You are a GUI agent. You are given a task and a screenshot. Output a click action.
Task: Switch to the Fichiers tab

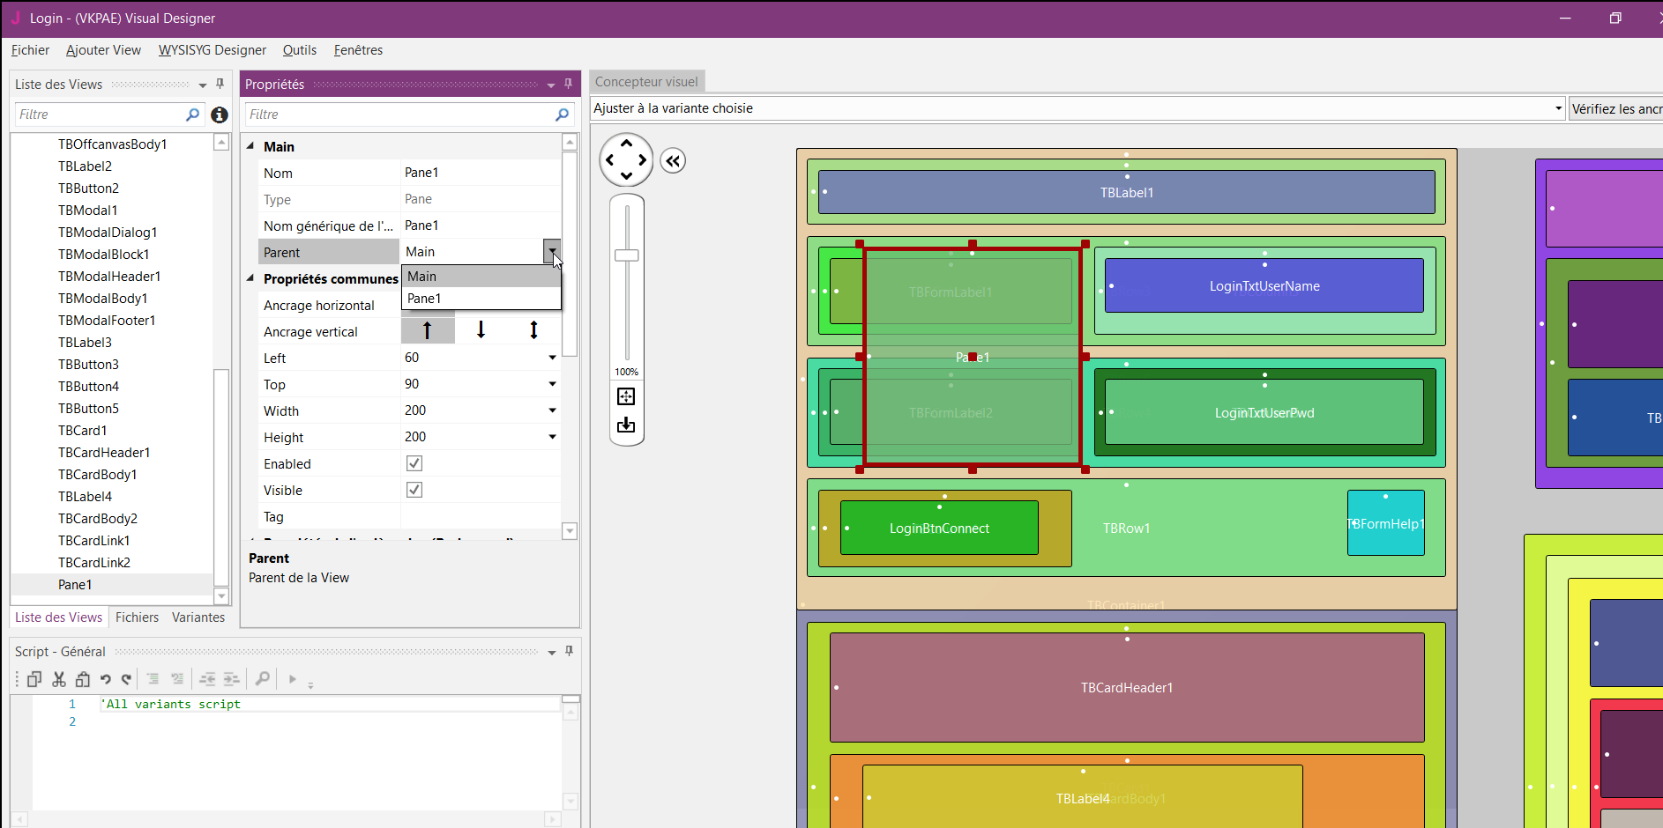(137, 617)
